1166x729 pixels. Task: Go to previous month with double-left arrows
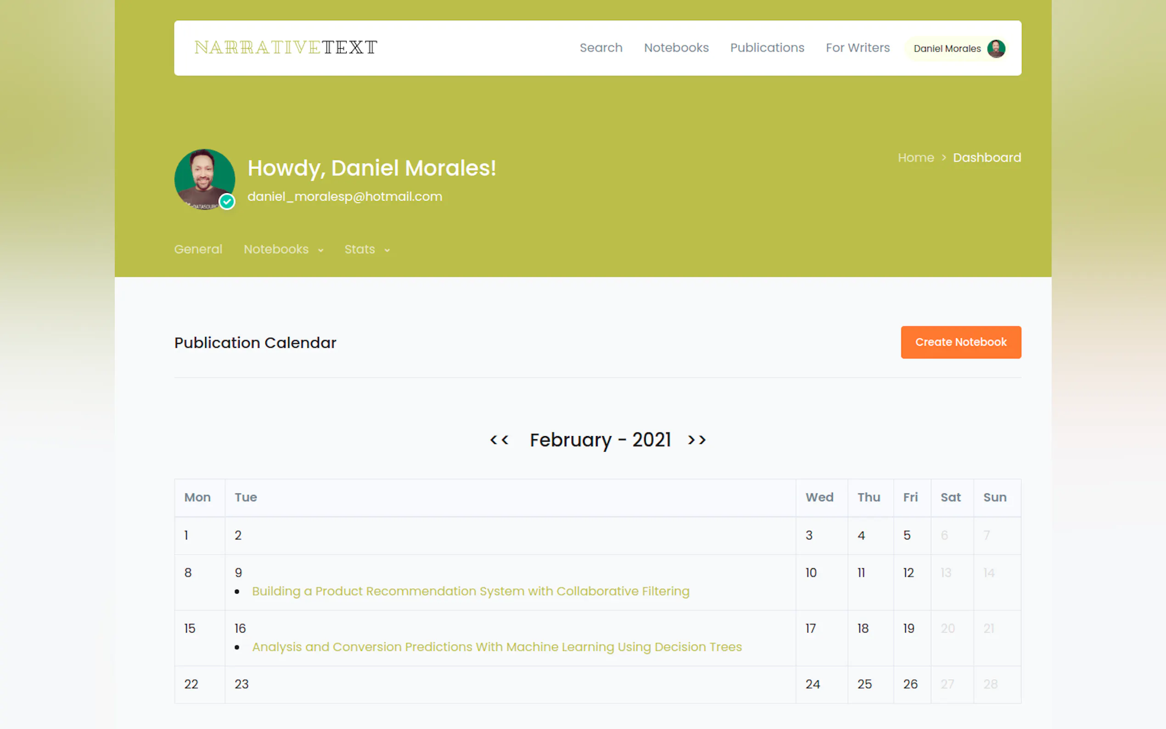coord(499,440)
